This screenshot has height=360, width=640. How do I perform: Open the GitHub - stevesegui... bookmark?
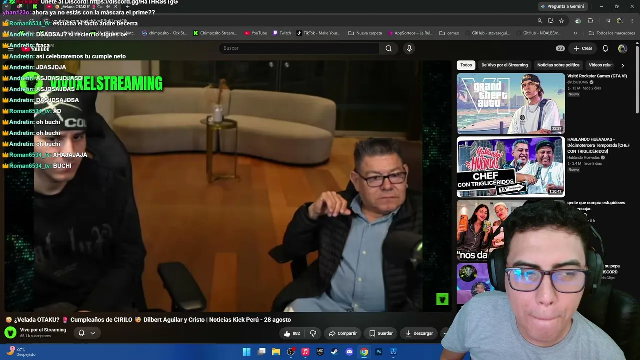click(x=487, y=33)
